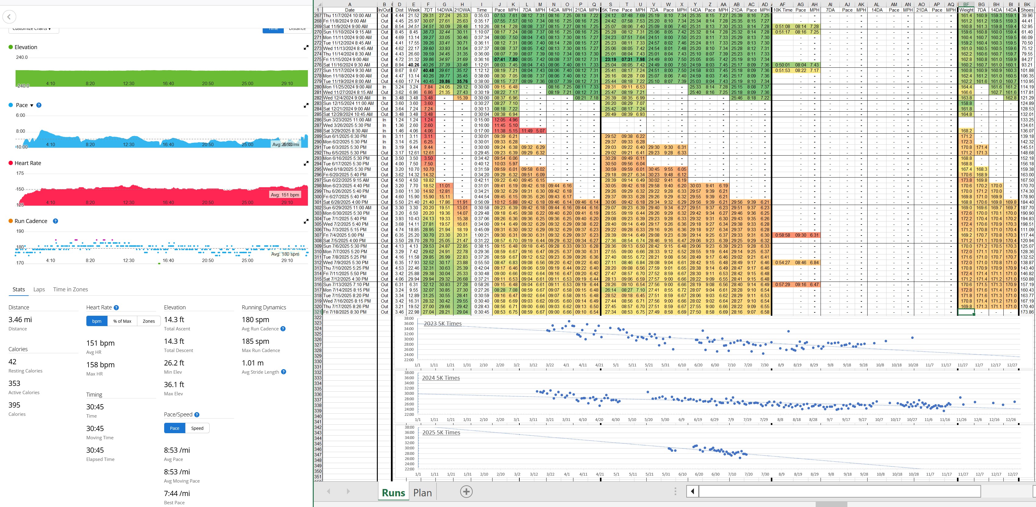The width and height of the screenshot is (1036, 507).
Task: Click the Excel horizontal scrollbar track
Action: (x=839, y=491)
